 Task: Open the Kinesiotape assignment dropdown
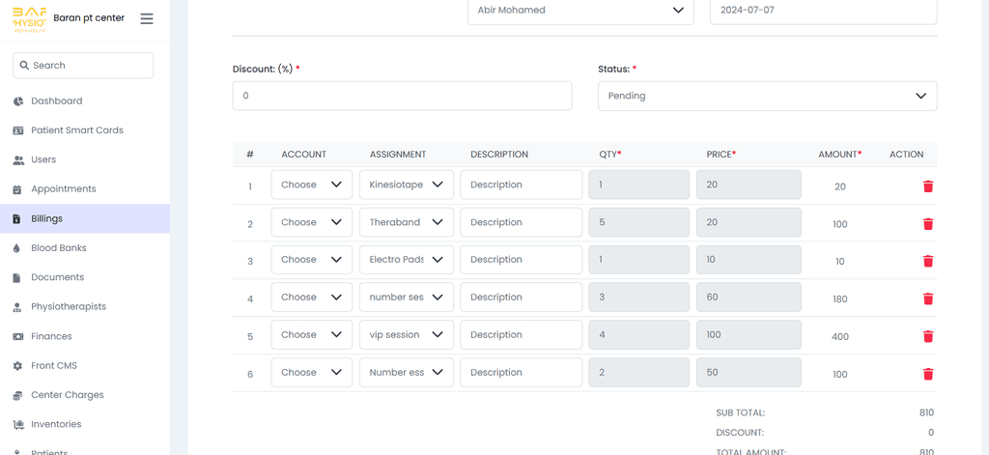click(x=406, y=185)
